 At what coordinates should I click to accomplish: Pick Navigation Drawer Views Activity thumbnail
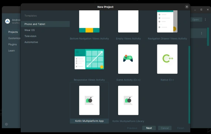pos(167,21)
